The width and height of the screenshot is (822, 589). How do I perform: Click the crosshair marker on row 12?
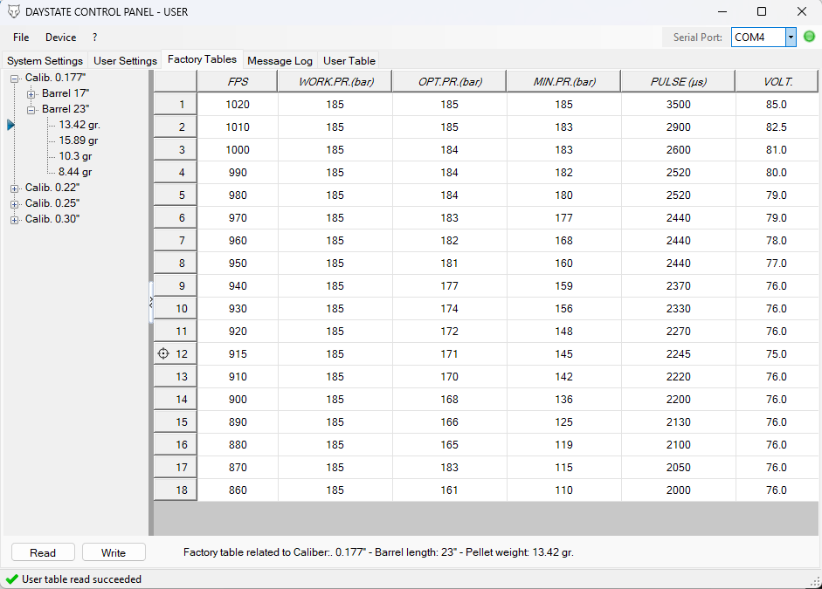coord(163,354)
